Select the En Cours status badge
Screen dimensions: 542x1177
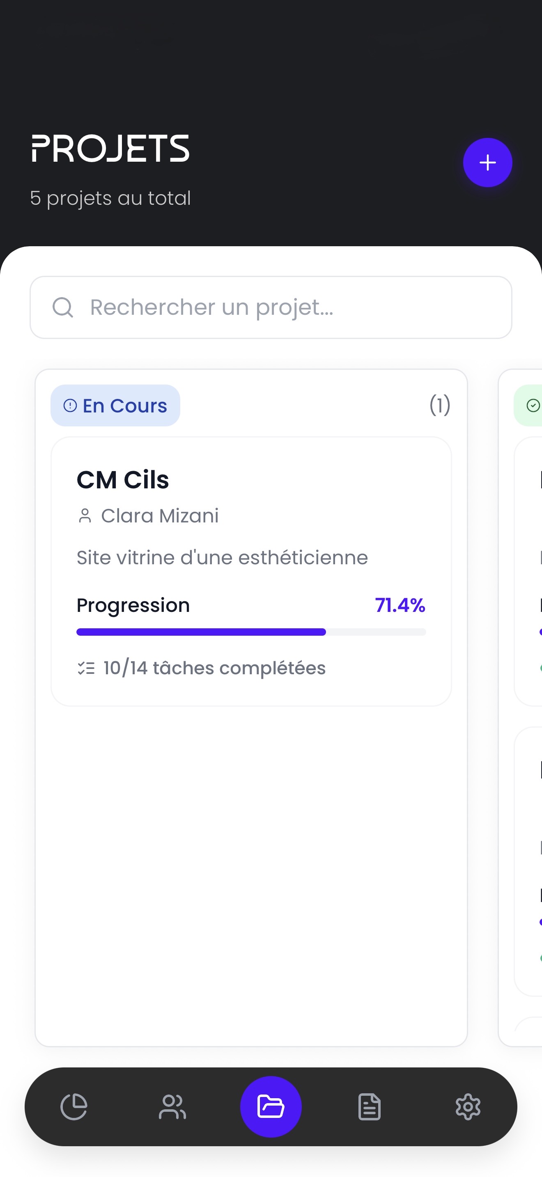[x=116, y=405]
